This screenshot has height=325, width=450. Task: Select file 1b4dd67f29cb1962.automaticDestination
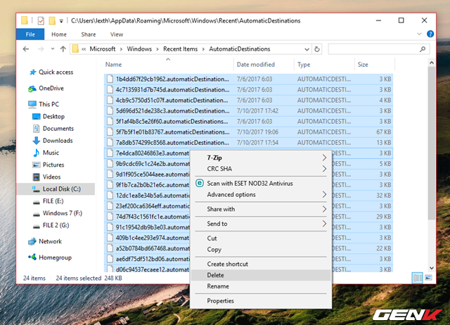(248, 79)
